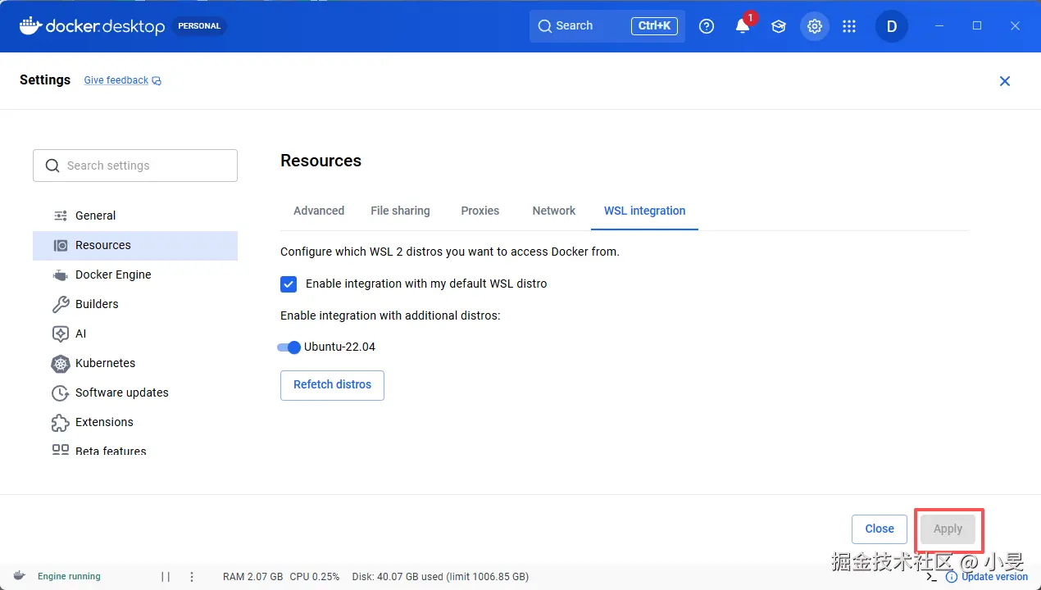
Task: Click the Docker Desktop whale logo
Action: pyautogui.click(x=30, y=25)
